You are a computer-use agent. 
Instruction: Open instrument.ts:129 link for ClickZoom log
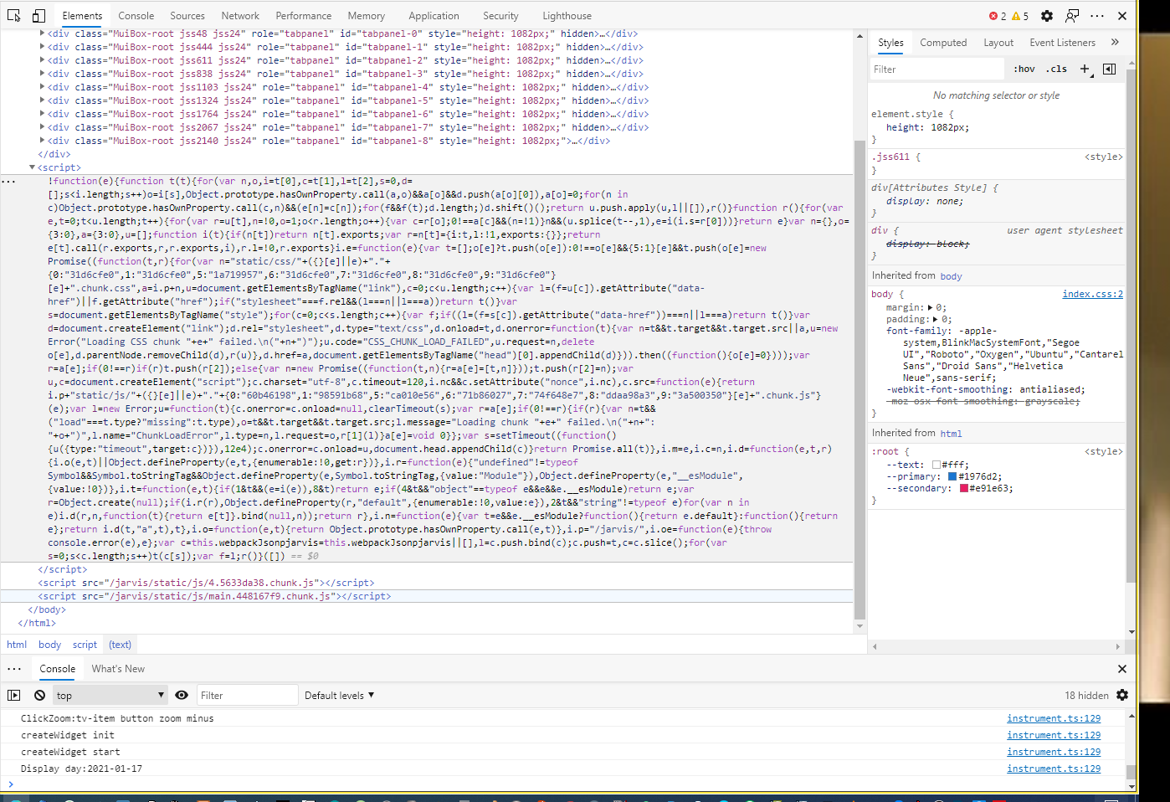point(1054,718)
